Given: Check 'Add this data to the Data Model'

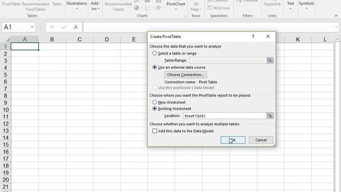Looking at the screenshot, I should 155,131.
